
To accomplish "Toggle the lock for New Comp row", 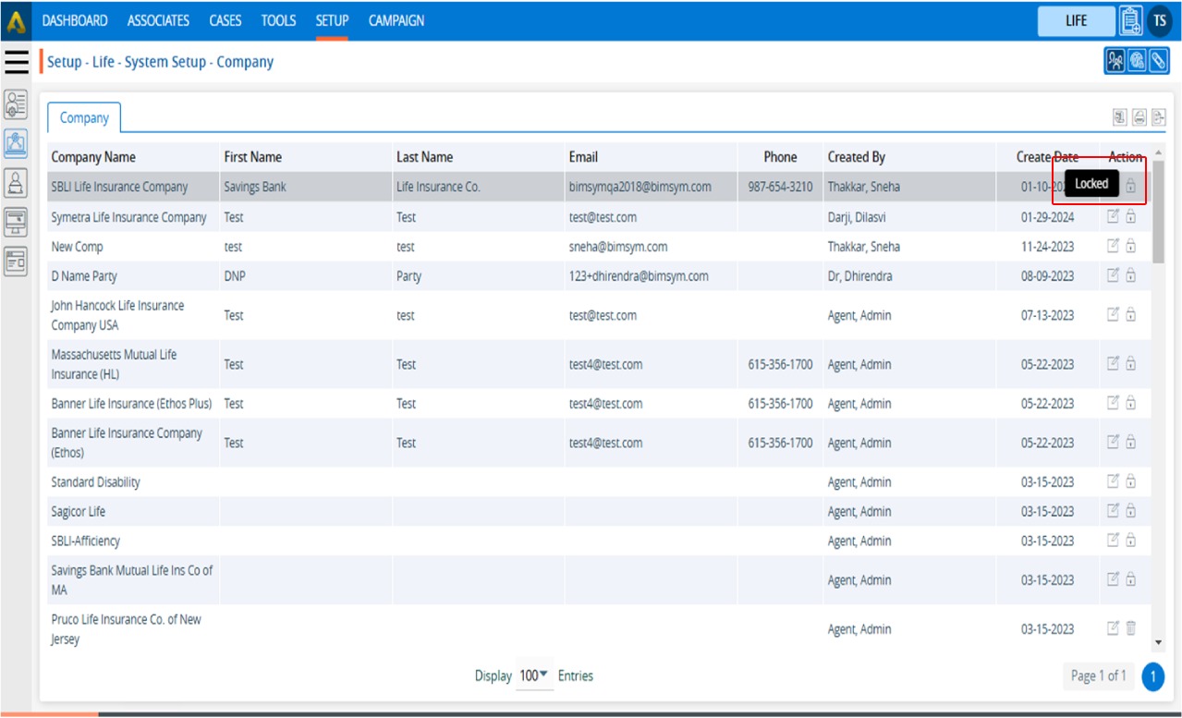I will [1130, 247].
